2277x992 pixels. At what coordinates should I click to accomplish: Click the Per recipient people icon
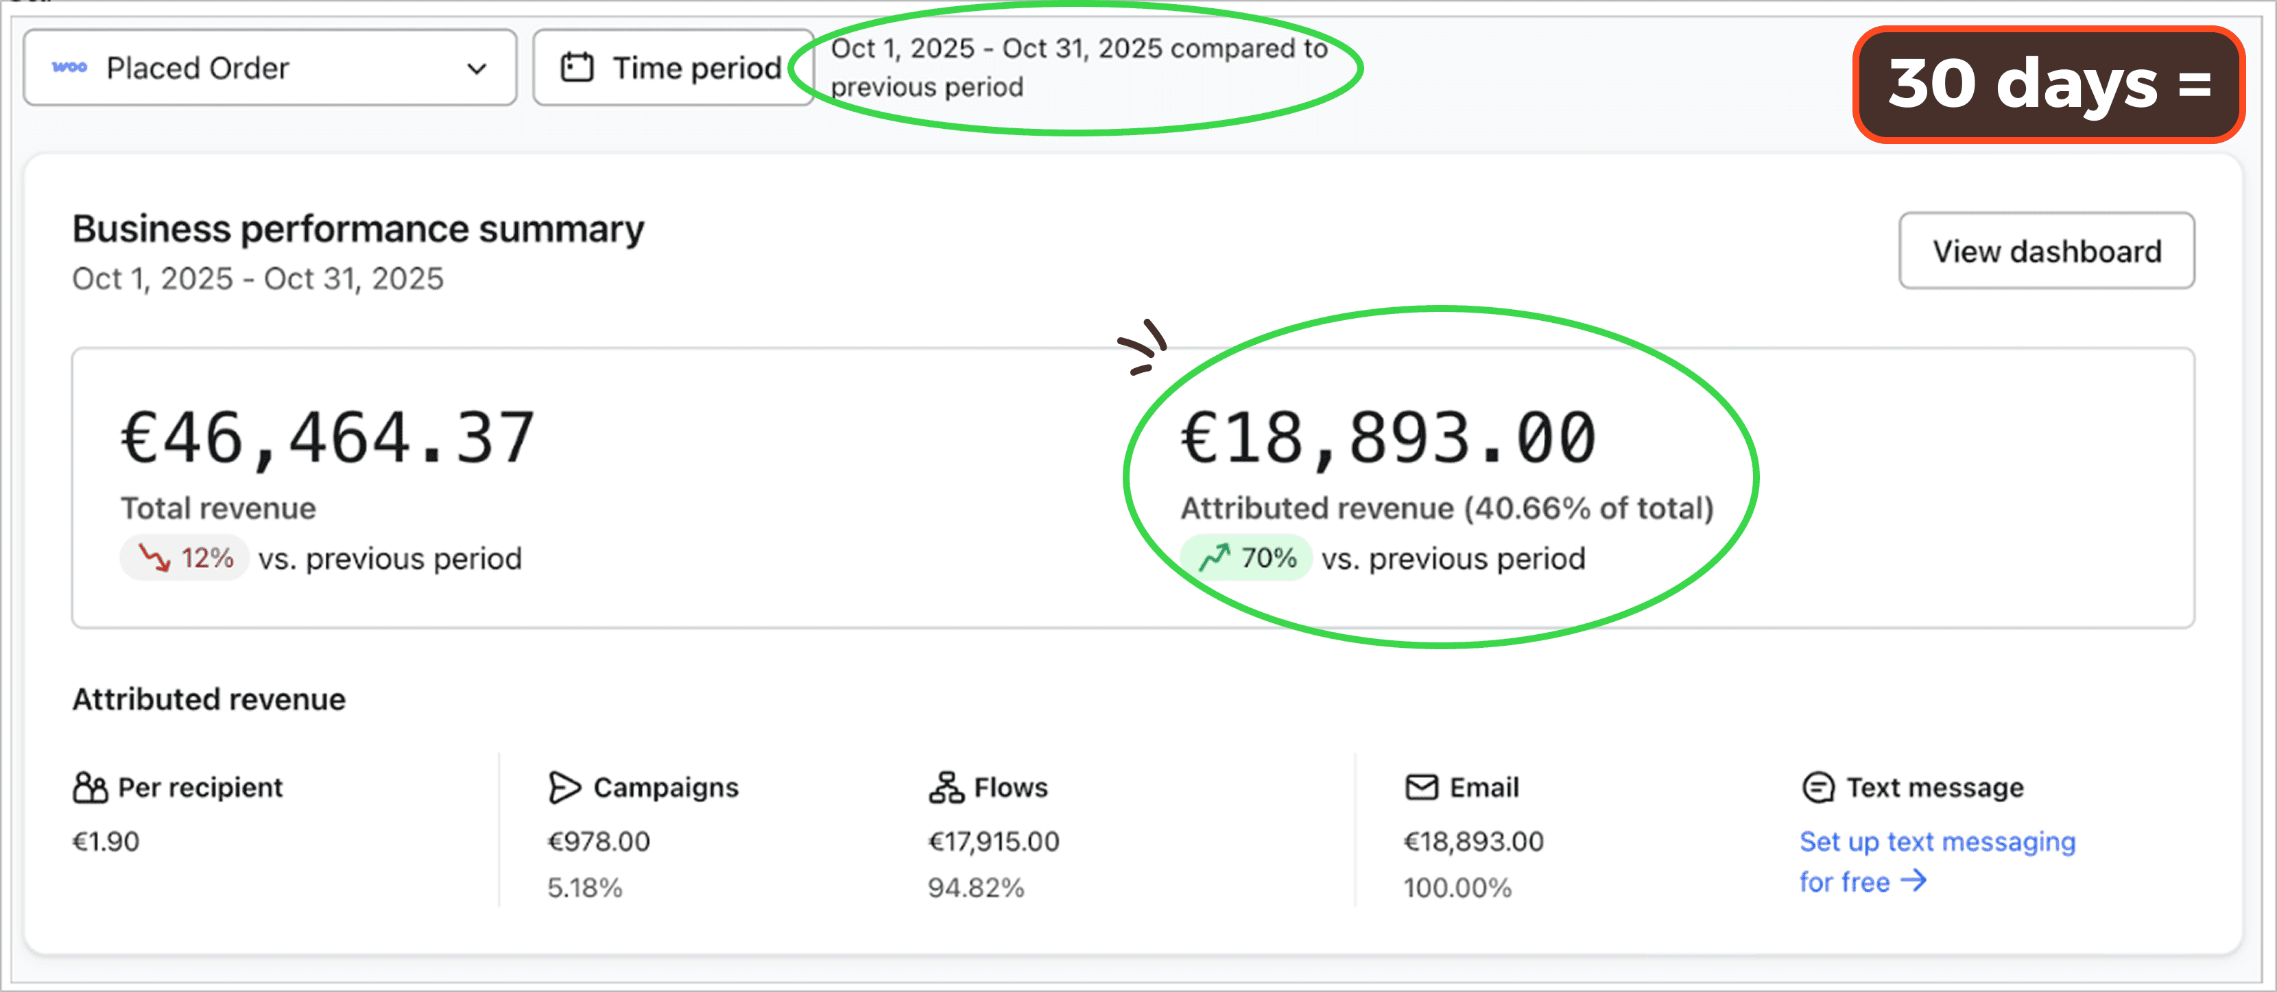click(90, 786)
